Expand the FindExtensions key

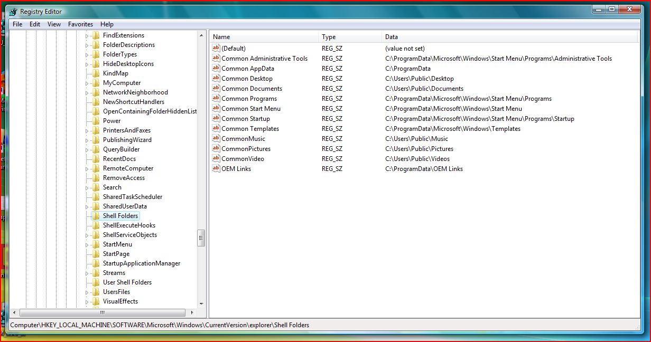pos(87,35)
